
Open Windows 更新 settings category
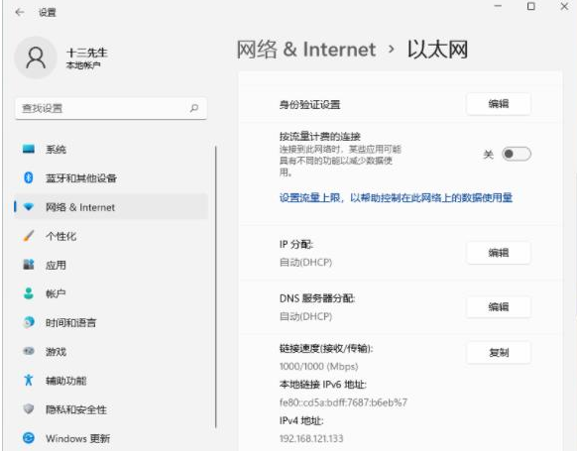111,438
